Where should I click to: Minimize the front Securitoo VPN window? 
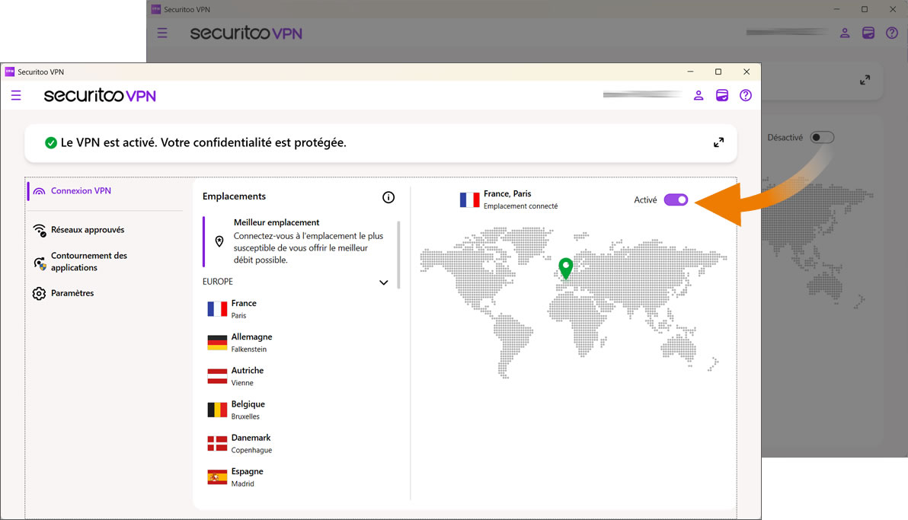tap(690, 72)
